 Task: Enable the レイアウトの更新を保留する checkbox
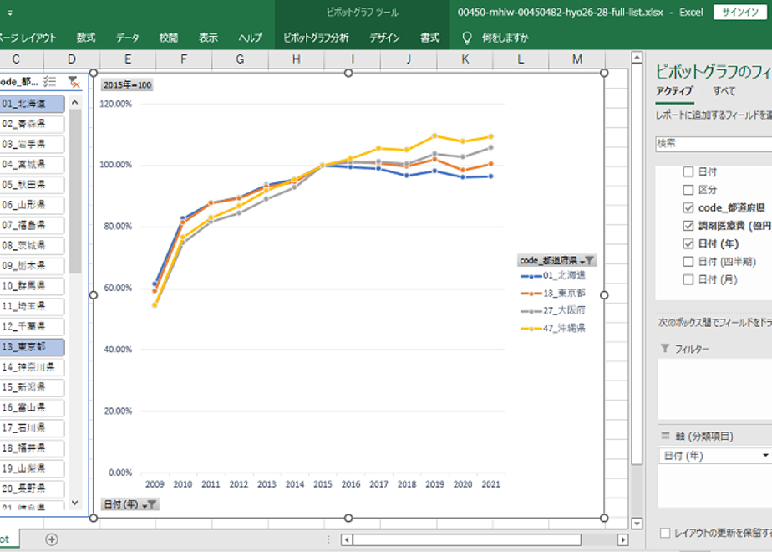(x=665, y=533)
